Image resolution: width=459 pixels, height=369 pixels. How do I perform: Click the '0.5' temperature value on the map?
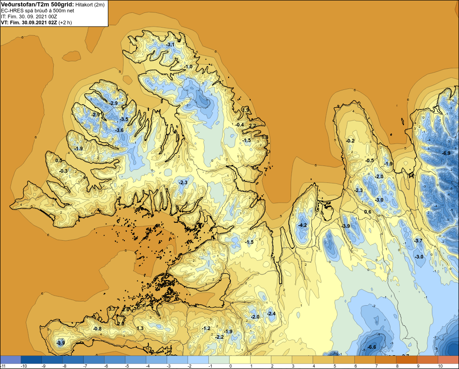point(59,160)
